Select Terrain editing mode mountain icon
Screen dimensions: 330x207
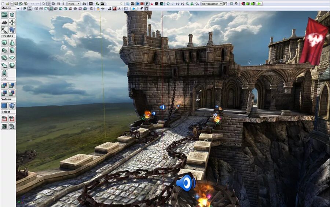coord(4,22)
